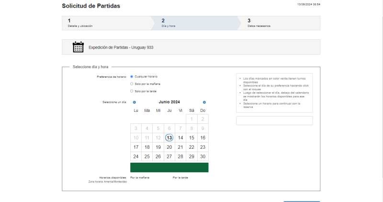Click June 30 in the calendar

point(203,157)
